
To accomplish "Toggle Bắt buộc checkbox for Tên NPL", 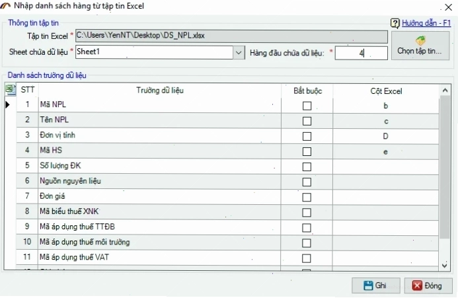I will (x=307, y=121).
